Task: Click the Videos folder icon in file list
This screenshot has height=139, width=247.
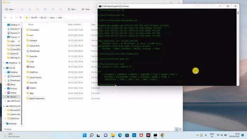Action: coord(28,88)
